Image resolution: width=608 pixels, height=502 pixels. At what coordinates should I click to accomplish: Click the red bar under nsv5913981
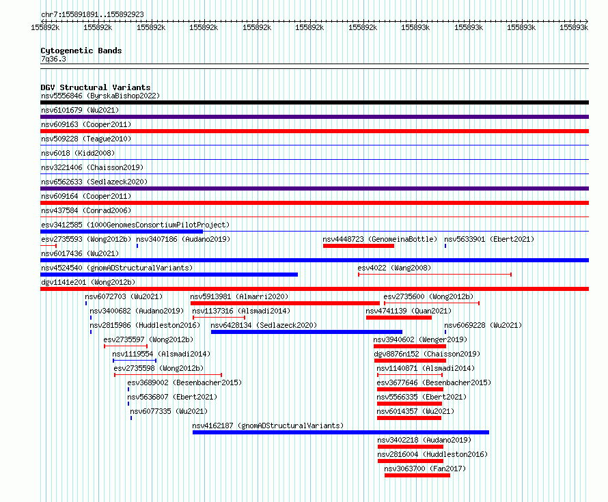285,303
